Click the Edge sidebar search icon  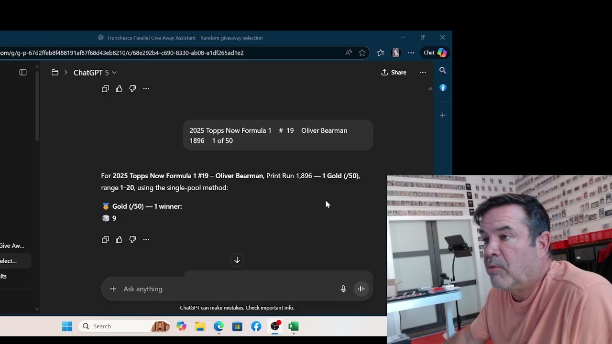click(443, 71)
